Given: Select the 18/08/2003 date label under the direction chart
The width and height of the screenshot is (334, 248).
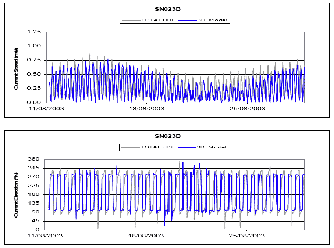Looking at the screenshot, I should (x=146, y=236).
